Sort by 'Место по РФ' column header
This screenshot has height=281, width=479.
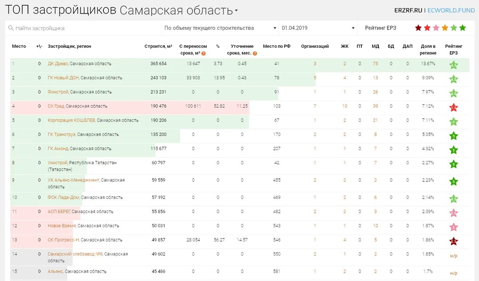coord(277,46)
